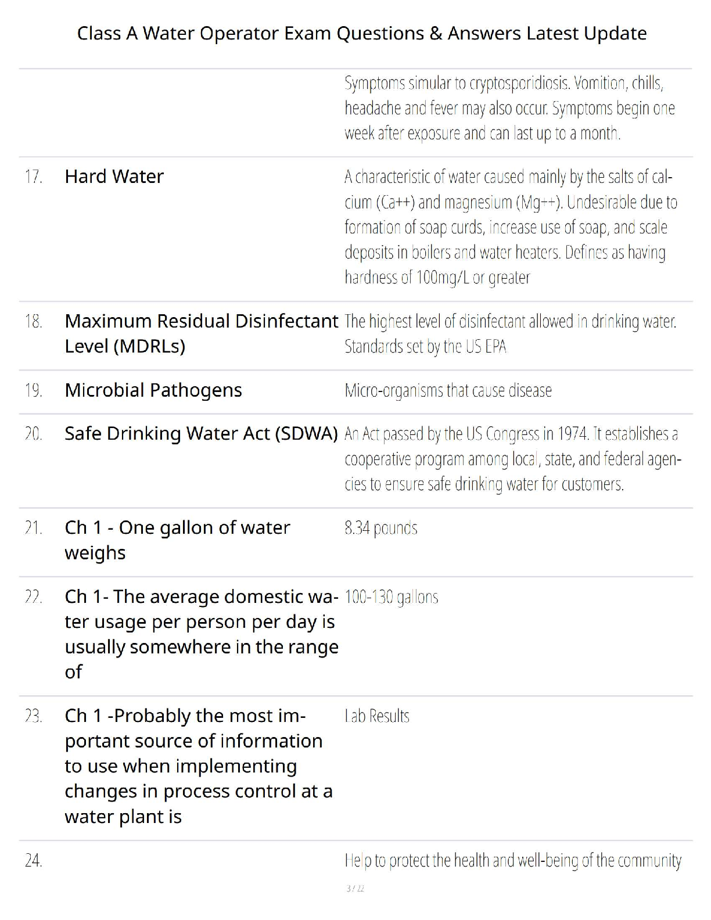The height and width of the screenshot is (920, 711).
Task: Click the '100-130 gallons' answer
Action: [x=391, y=597]
